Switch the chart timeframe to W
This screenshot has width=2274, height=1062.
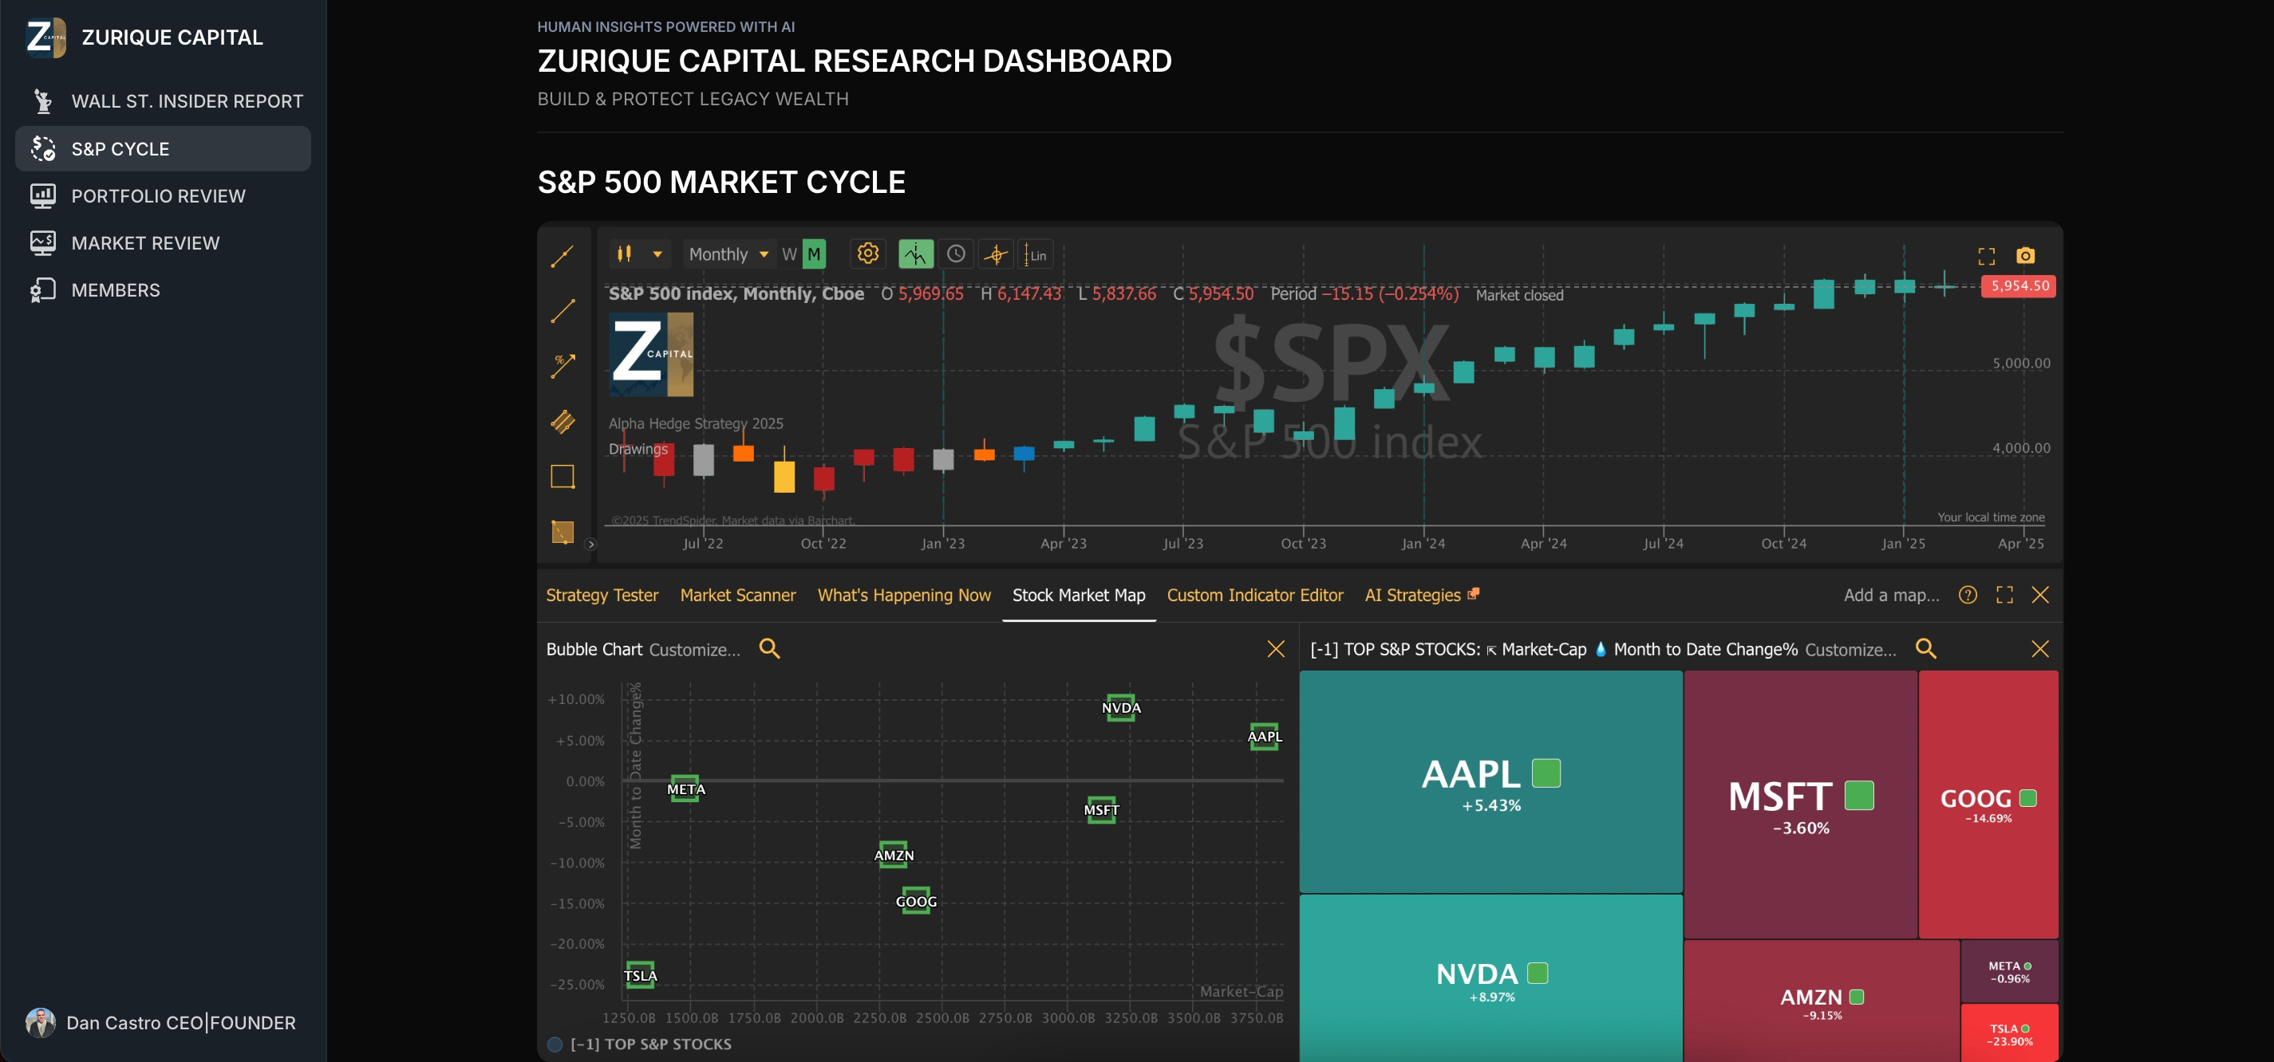click(x=788, y=254)
